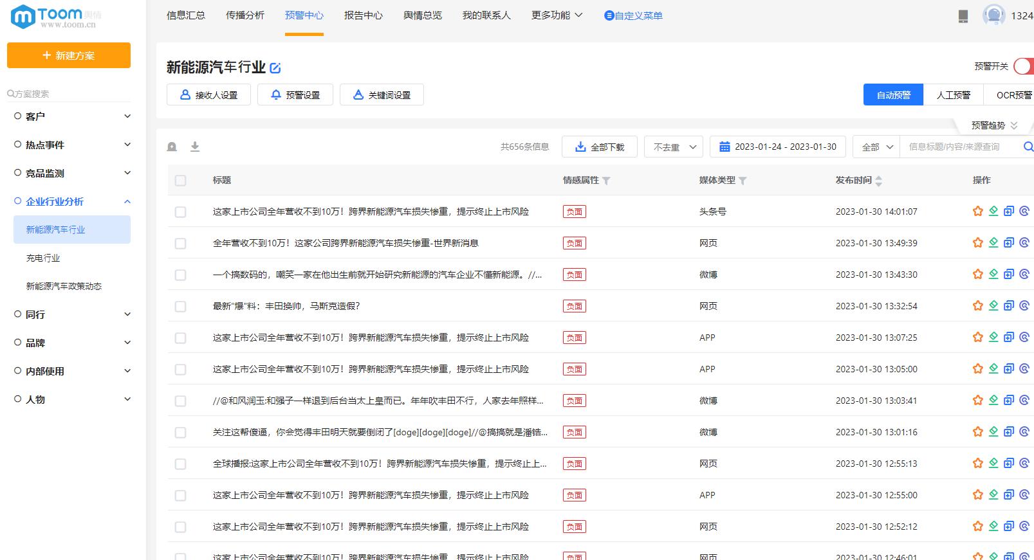Star the first article dated 14:01:07
1034x560 pixels.
[x=977, y=212]
